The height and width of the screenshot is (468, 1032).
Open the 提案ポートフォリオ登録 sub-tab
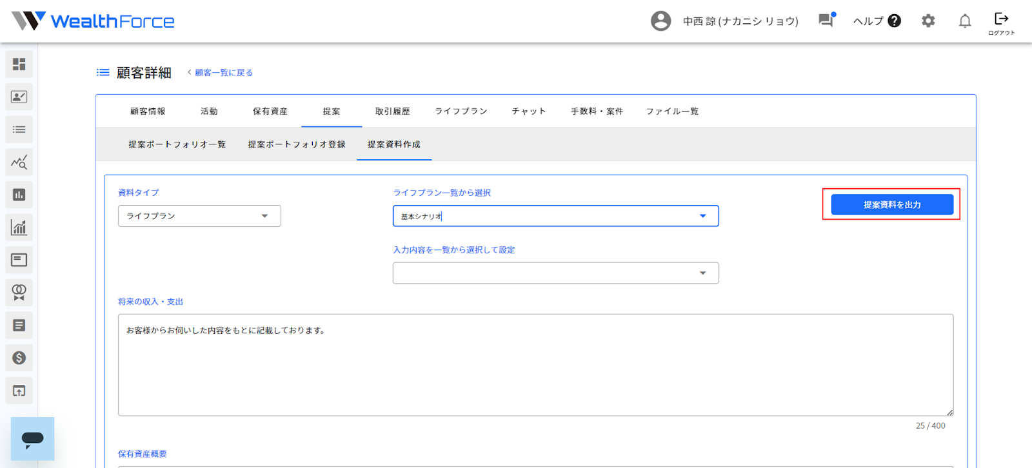click(297, 144)
